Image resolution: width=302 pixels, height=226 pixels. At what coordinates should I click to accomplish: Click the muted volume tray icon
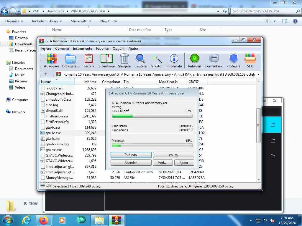pyautogui.click(x=272, y=221)
